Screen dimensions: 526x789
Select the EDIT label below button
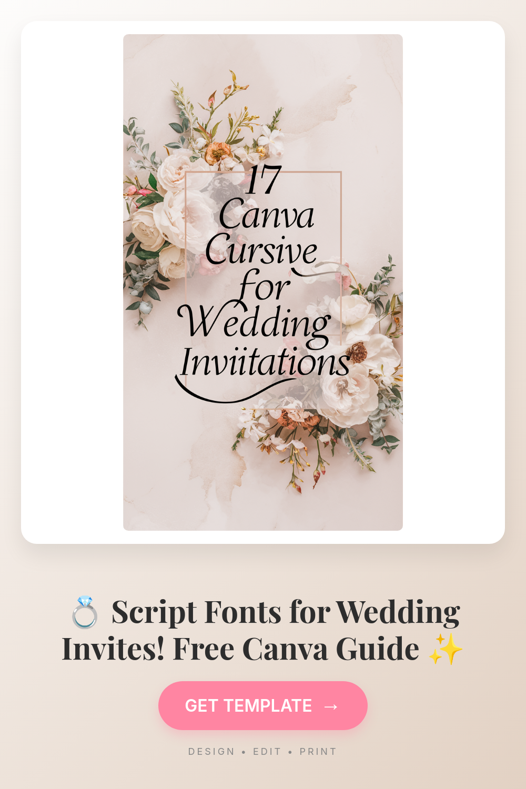(267, 752)
